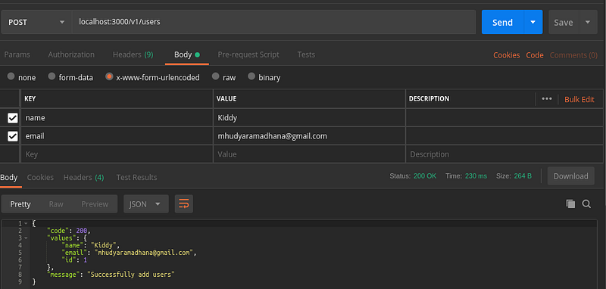Open the Send button dropdown arrow
The height and width of the screenshot is (289, 606).
(x=533, y=22)
